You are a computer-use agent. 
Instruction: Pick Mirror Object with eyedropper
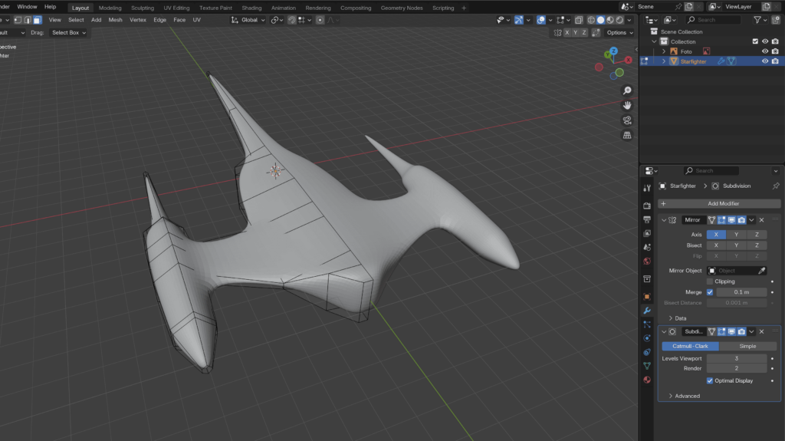coord(761,271)
